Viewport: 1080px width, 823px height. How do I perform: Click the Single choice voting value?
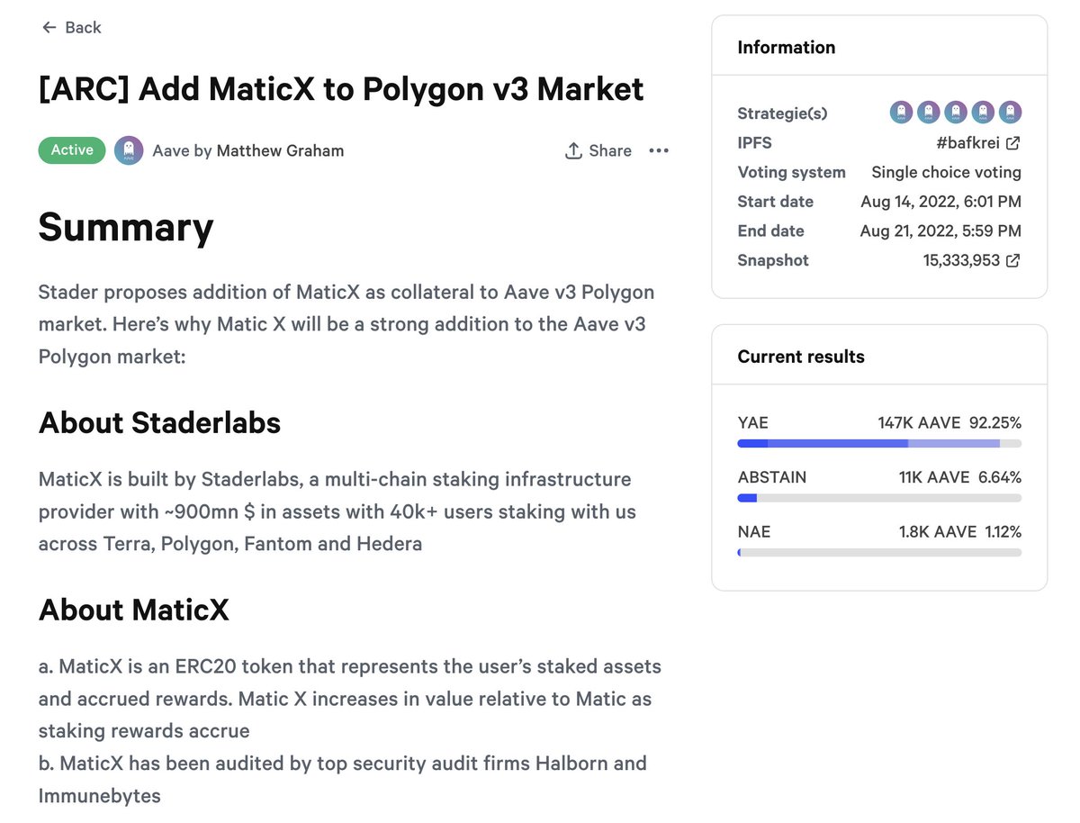point(946,172)
